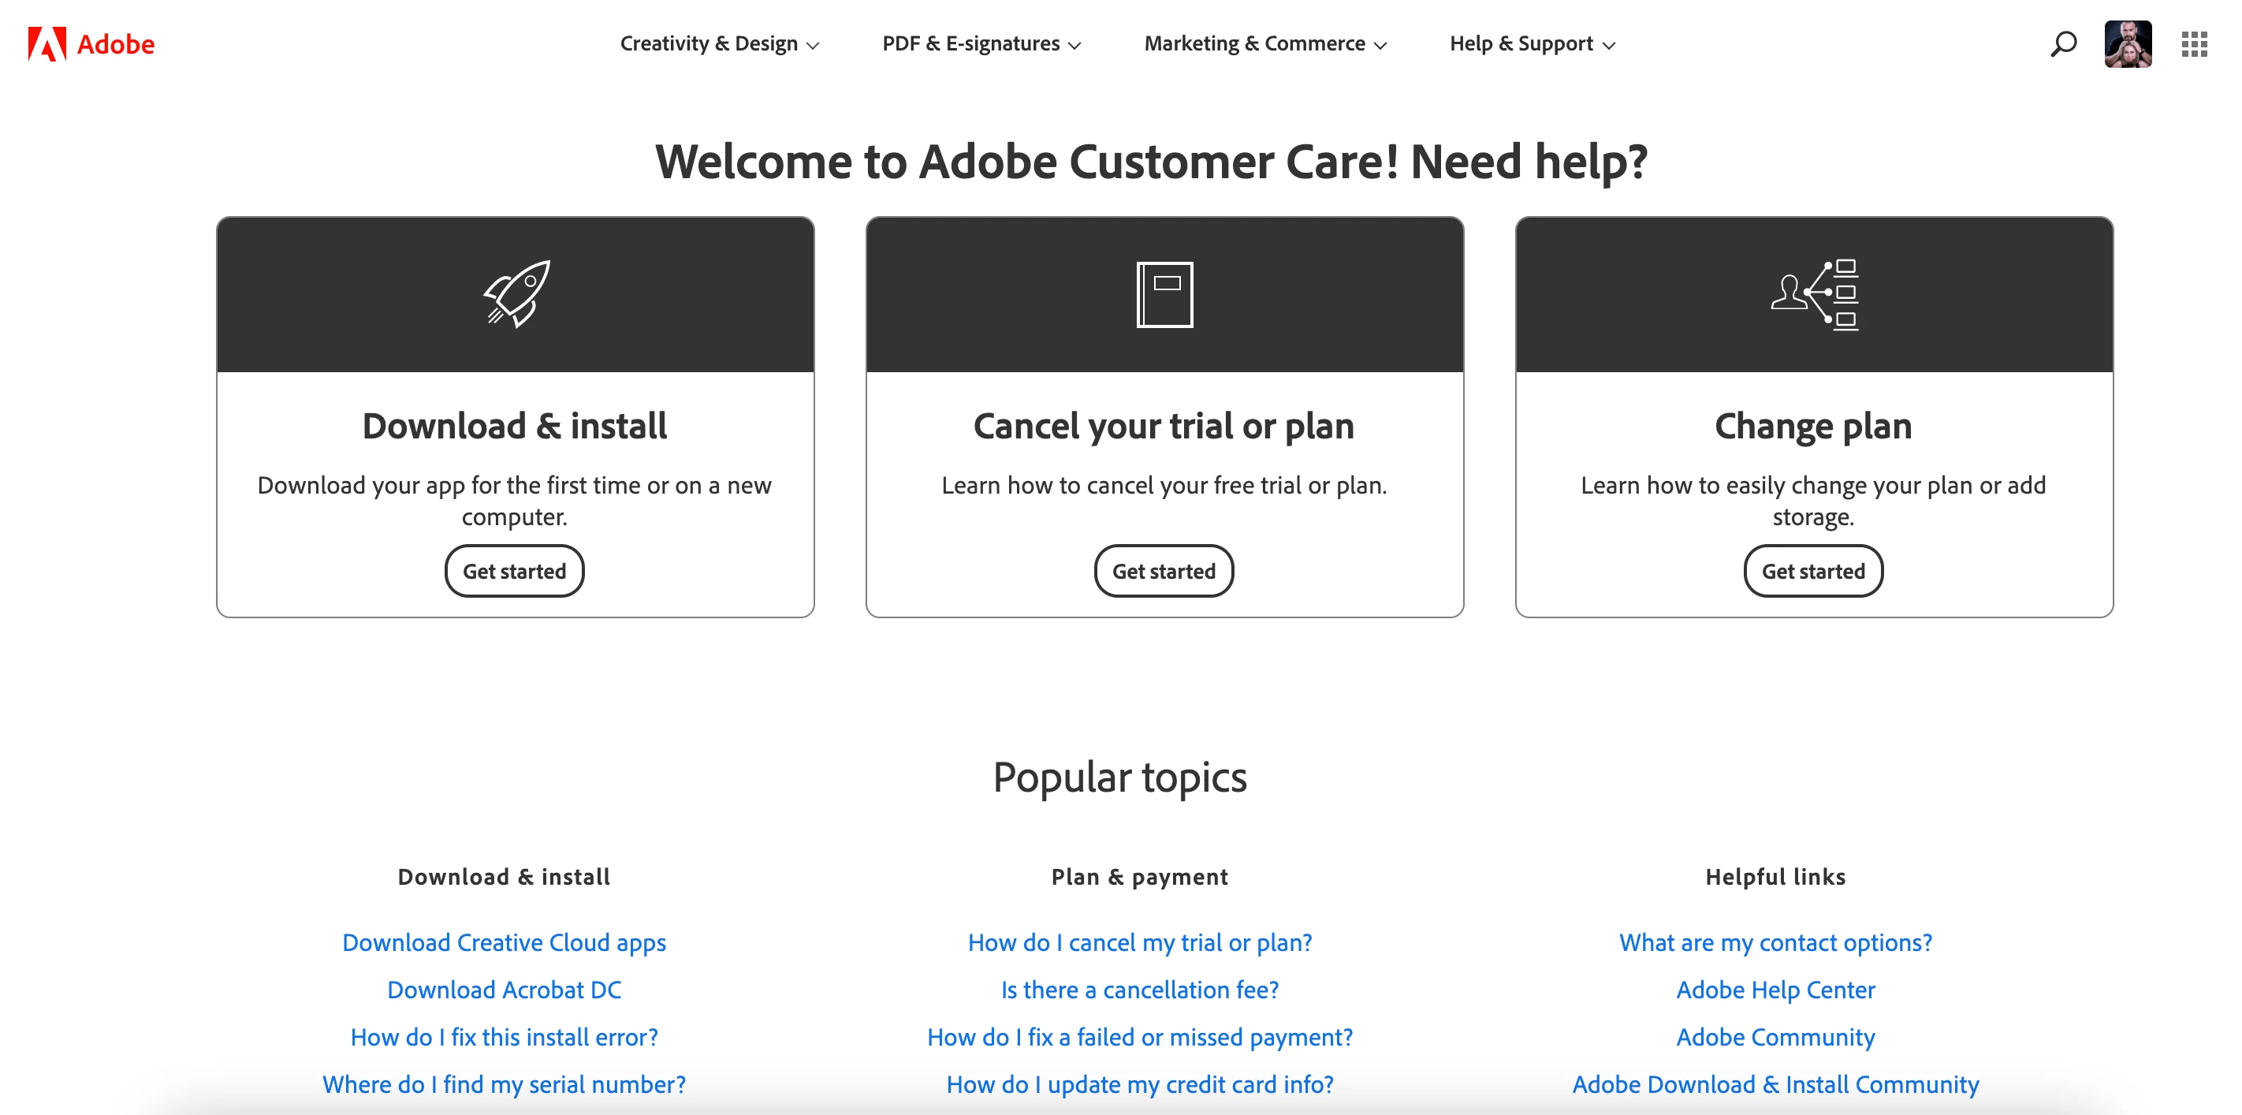Expand the Creativity & Design menu
2242x1115 pixels.
tap(719, 43)
